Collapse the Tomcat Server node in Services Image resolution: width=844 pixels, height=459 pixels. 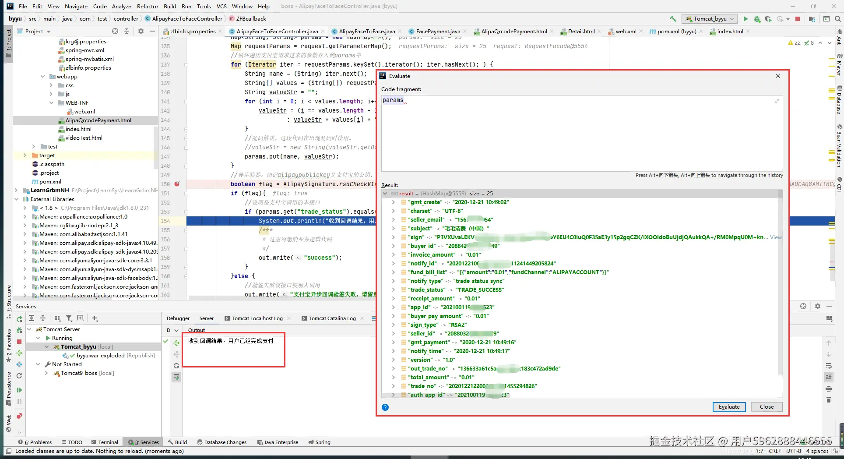tap(29, 329)
